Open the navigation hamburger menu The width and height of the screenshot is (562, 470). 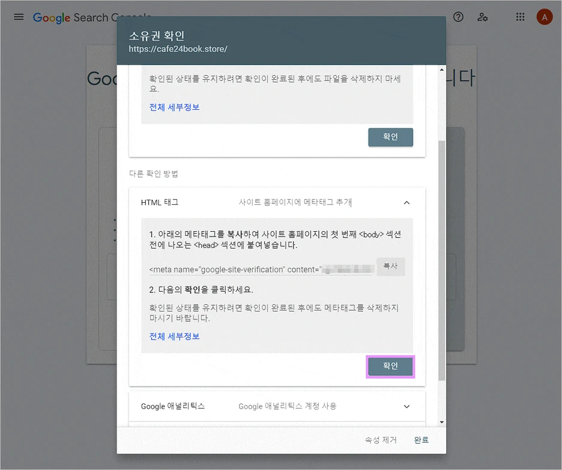pos(18,17)
